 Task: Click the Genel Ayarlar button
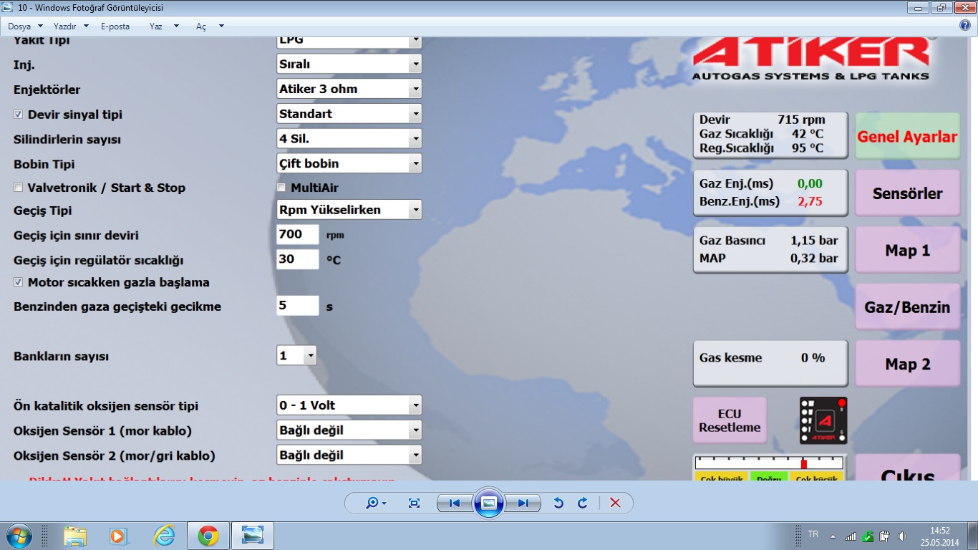click(907, 137)
